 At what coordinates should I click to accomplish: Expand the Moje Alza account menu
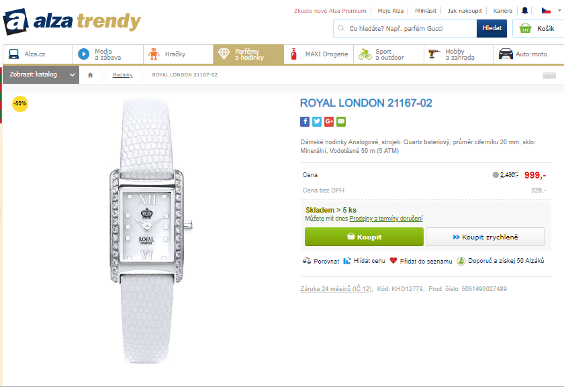pos(390,11)
